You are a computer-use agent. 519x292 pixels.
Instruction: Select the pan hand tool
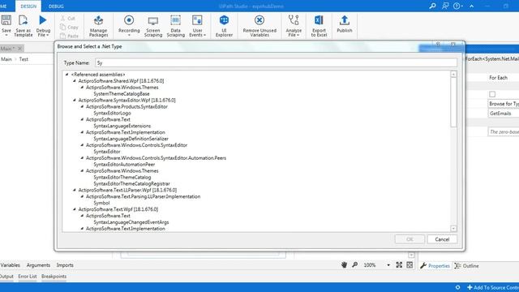(344, 265)
